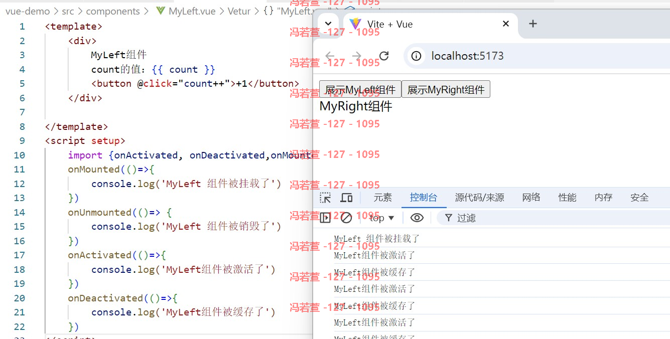Go forward in browser history
The width and height of the screenshot is (670, 339).
point(357,56)
